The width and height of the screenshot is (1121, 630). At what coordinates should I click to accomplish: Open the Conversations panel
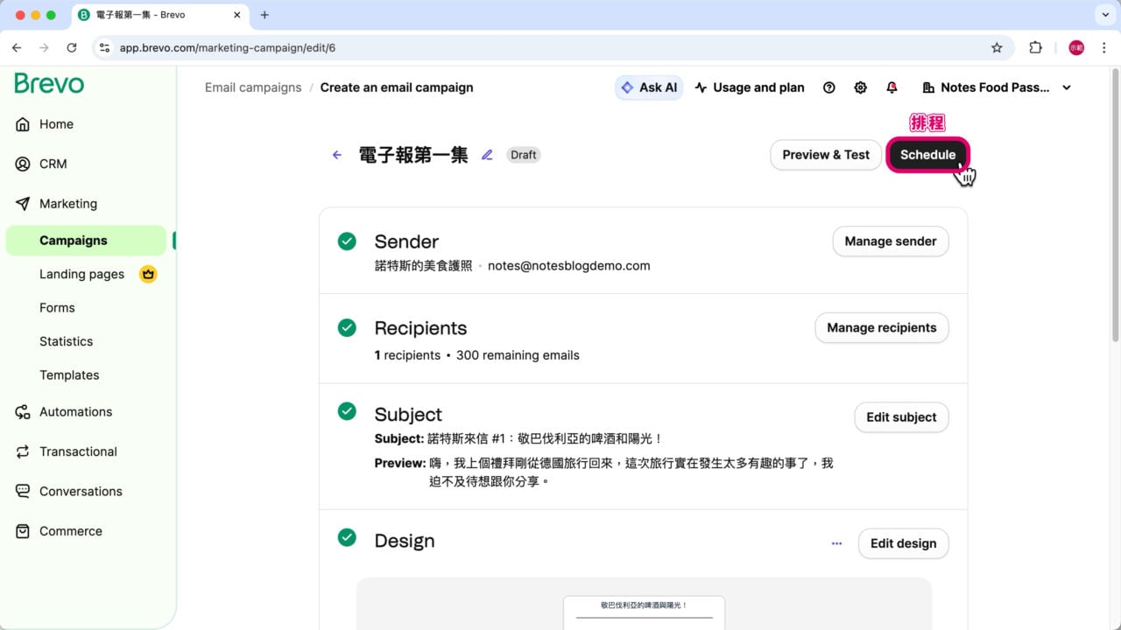pyautogui.click(x=80, y=491)
